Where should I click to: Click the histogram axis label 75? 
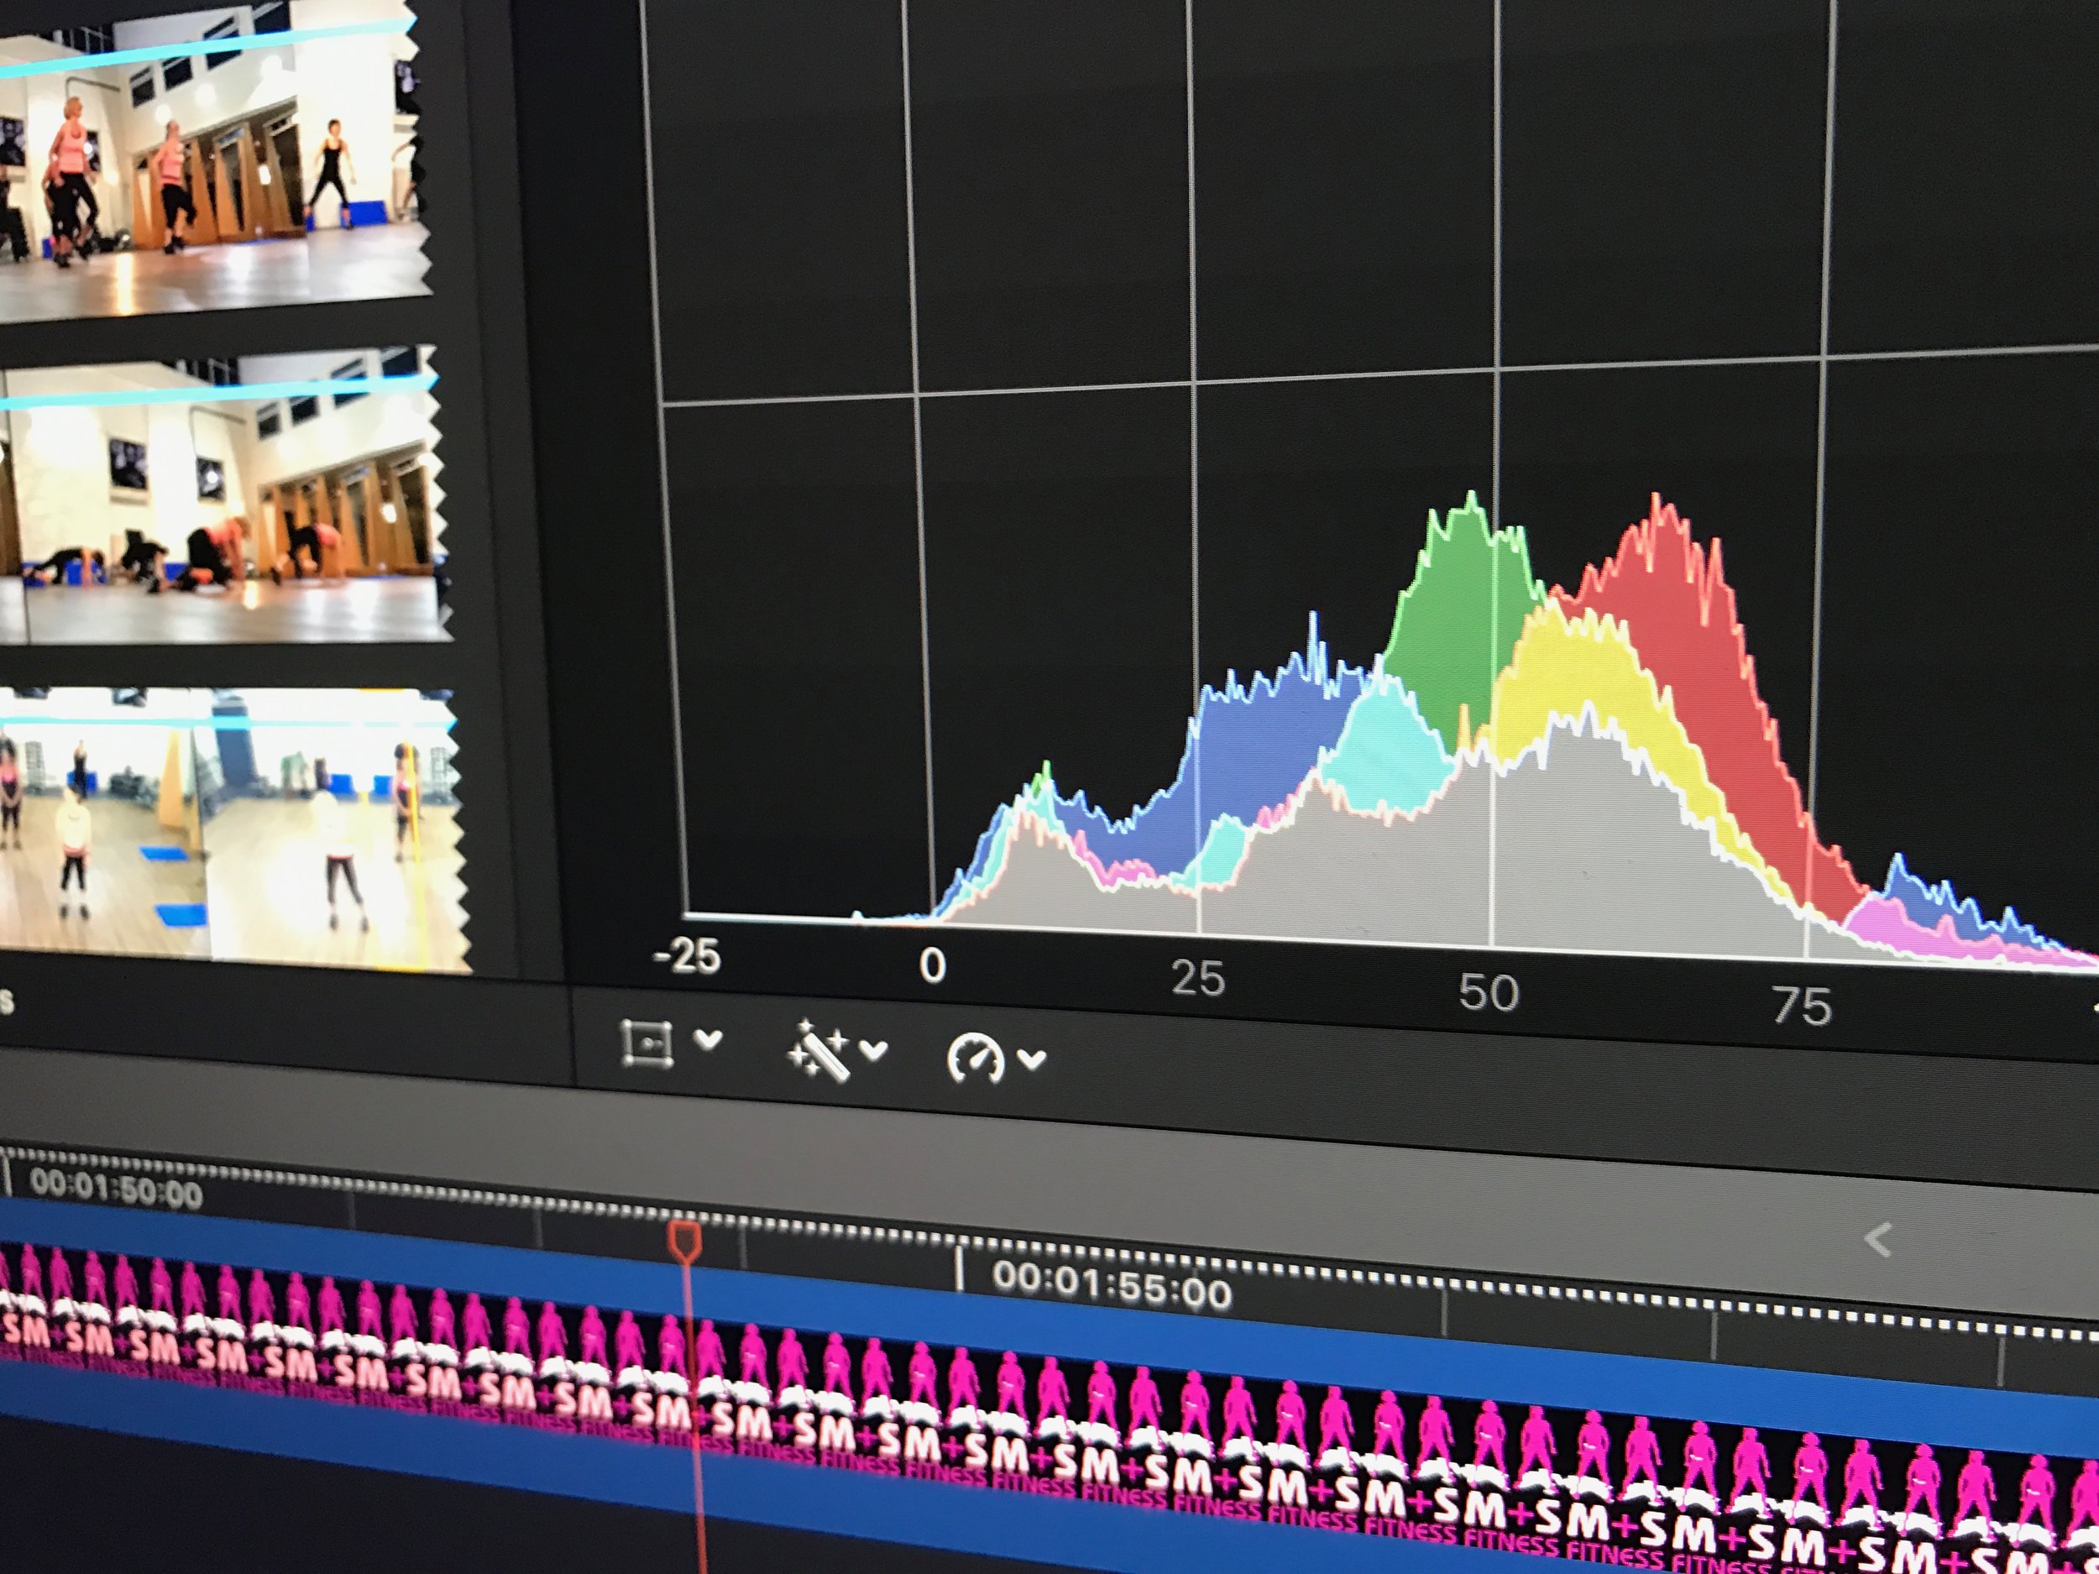(1801, 1007)
